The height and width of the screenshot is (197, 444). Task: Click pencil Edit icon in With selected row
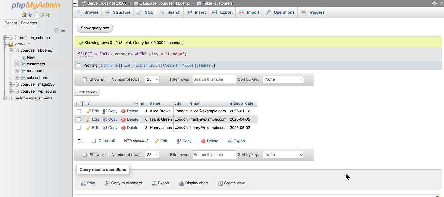click(157, 141)
